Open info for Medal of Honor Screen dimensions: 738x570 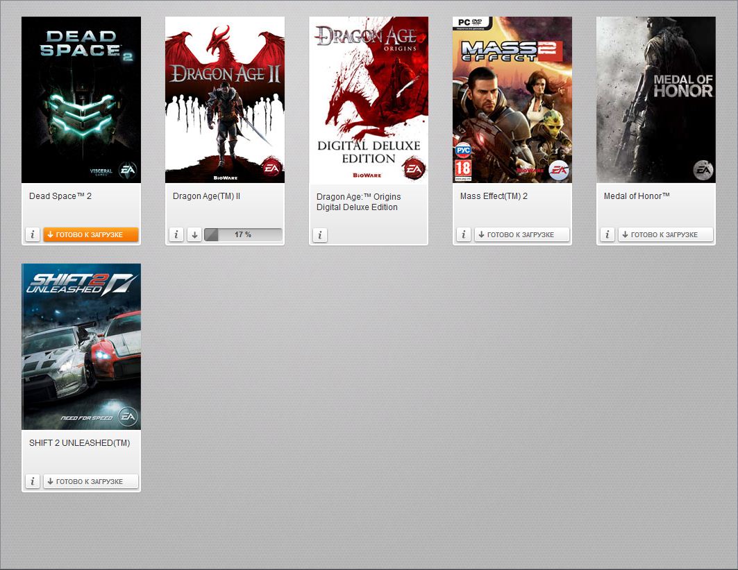point(607,234)
